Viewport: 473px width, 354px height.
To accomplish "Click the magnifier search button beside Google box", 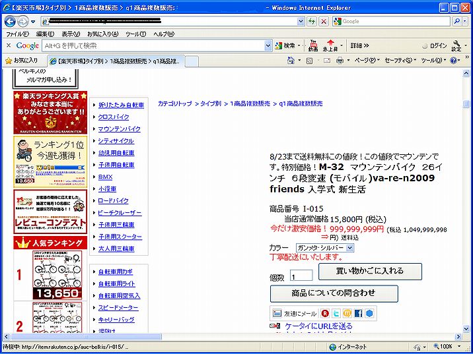I will coord(457,21).
